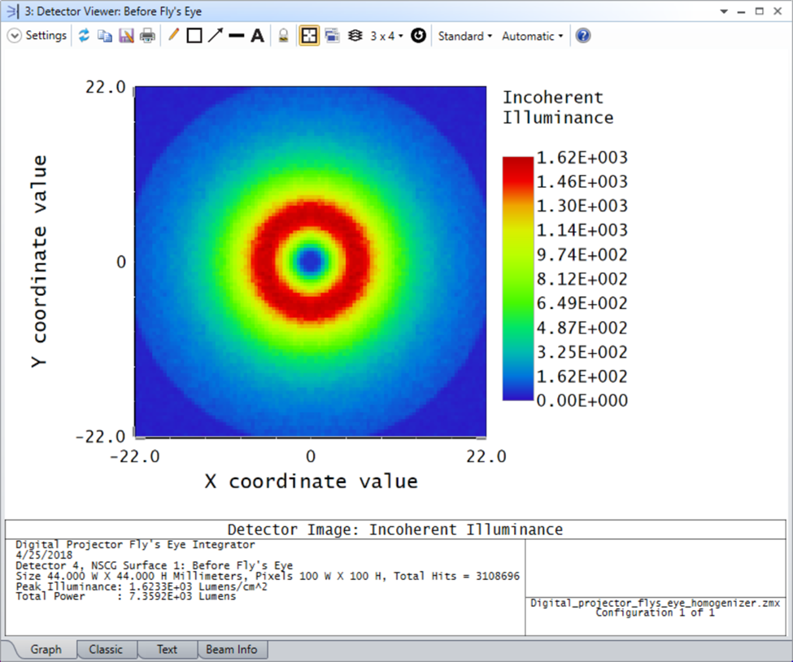793x662 pixels.
Task: Open the Standard display dropdown
Action: point(464,35)
